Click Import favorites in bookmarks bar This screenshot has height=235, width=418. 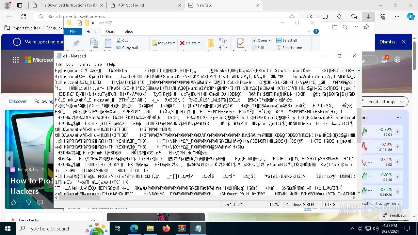[x=22, y=28]
